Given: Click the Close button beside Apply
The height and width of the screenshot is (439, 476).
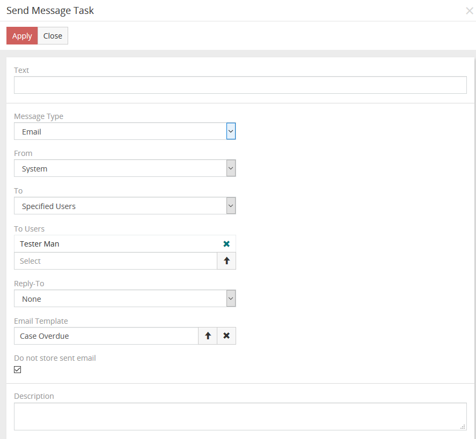Looking at the screenshot, I should point(53,36).
